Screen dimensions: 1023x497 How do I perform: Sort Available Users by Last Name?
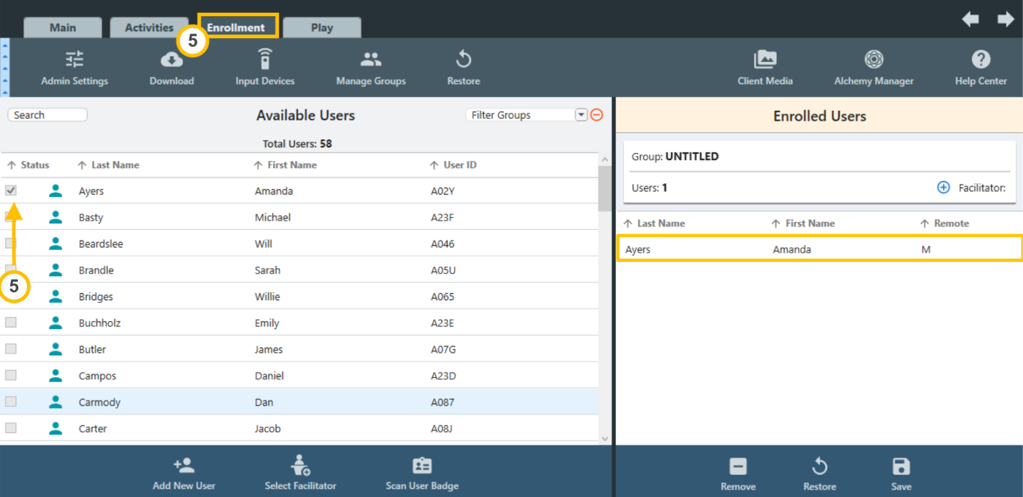[x=114, y=165]
